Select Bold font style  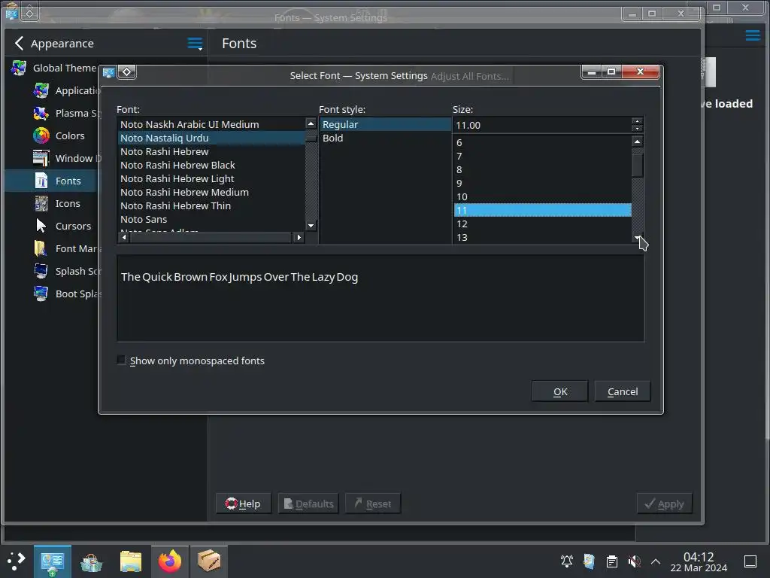coord(386,138)
